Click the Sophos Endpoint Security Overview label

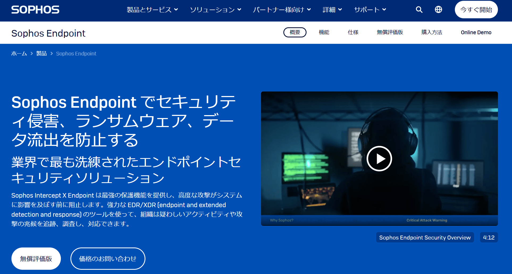pyautogui.click(x=425, y=237)
